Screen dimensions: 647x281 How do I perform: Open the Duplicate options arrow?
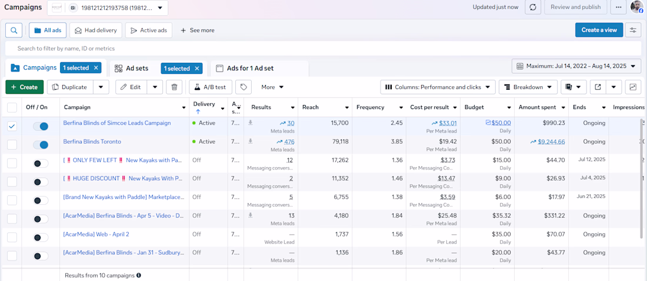tap(101, 87)
